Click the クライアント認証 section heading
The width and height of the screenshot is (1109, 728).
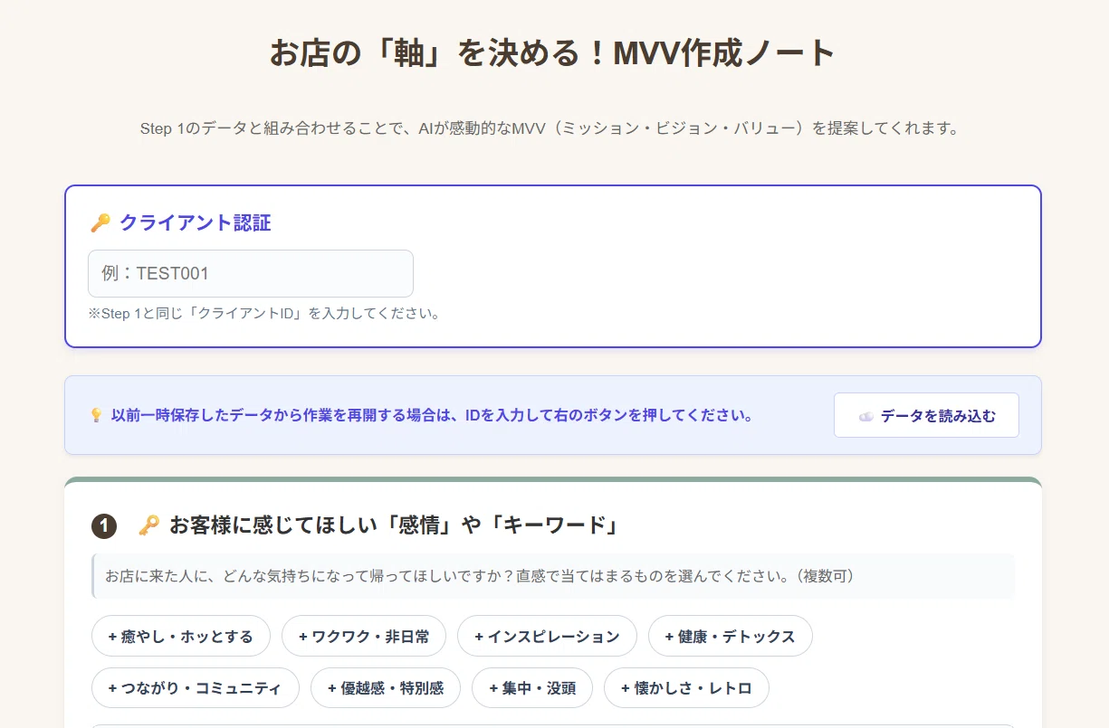coord(196,223)
